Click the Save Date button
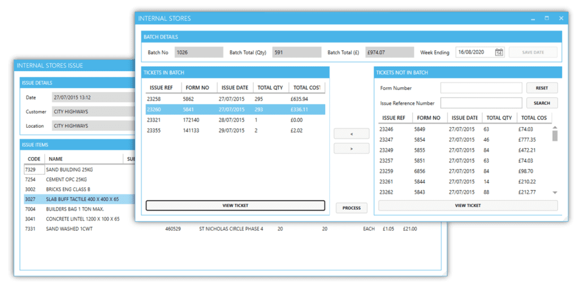Viewport: 579px width, 289px height. pos(533,53)
